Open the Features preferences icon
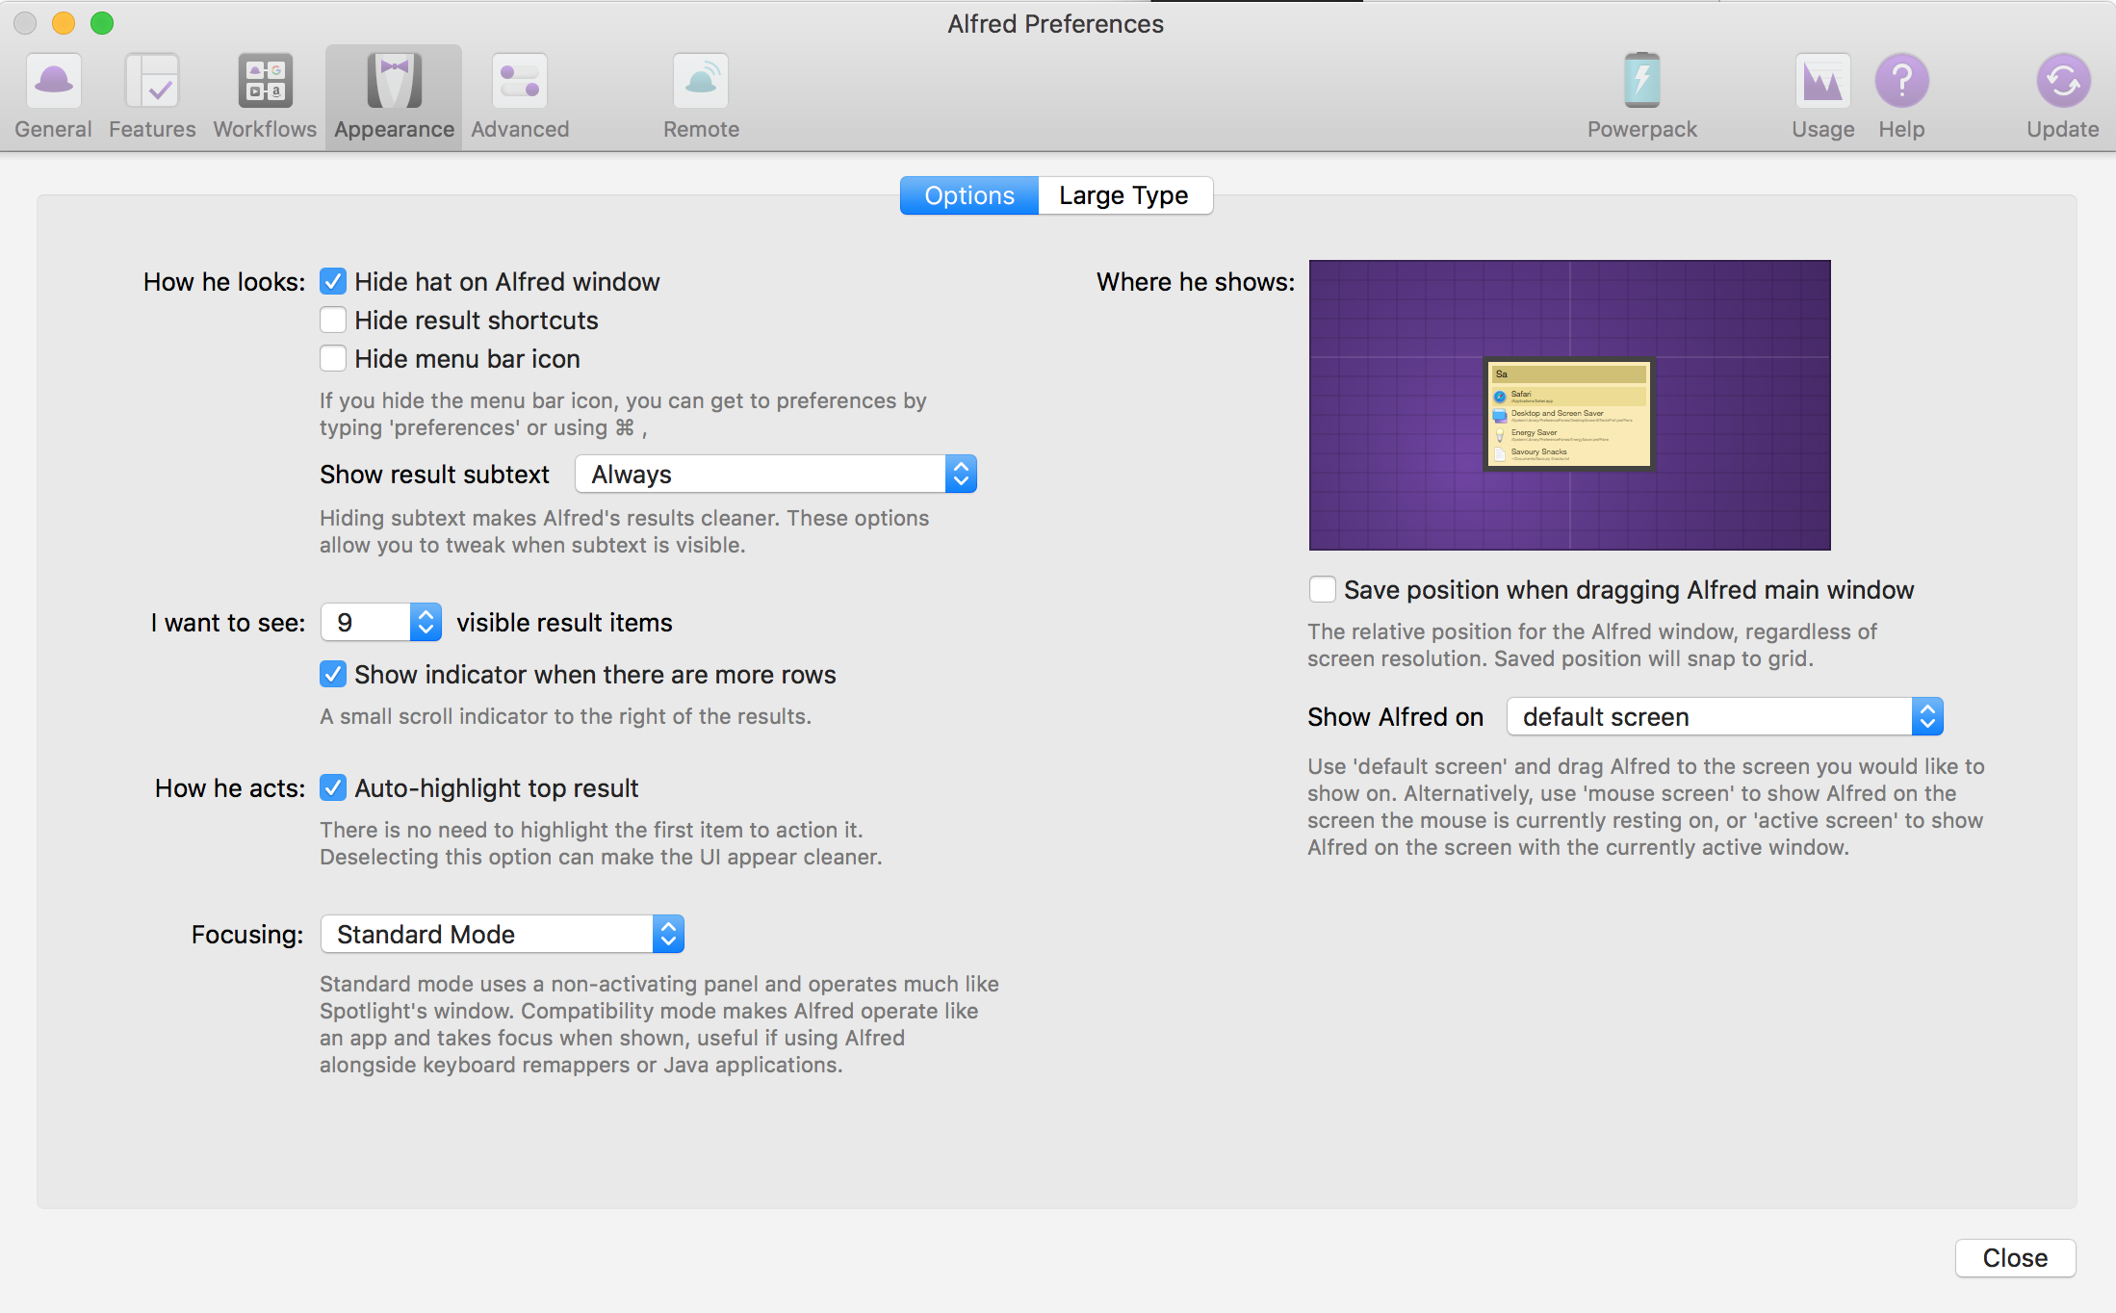This screenshot has height=1313, width=2116. coord(152,82)
